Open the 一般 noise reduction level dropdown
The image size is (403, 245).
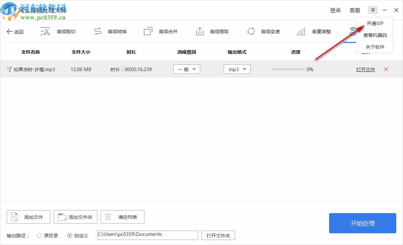[x=186, y=69]
